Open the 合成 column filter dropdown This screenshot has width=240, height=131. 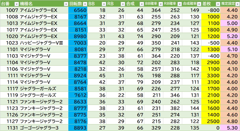tap(142, 4)
